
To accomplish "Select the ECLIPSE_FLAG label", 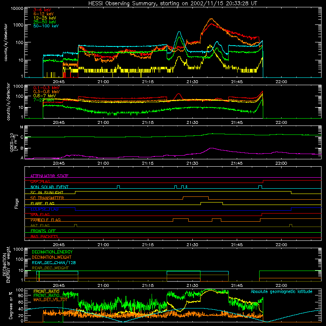I will pyautogui.click(x=44, y=209).
